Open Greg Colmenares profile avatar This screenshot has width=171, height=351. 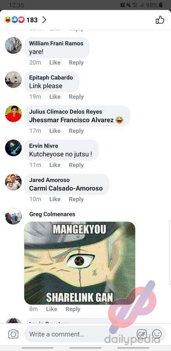(13, 216)
